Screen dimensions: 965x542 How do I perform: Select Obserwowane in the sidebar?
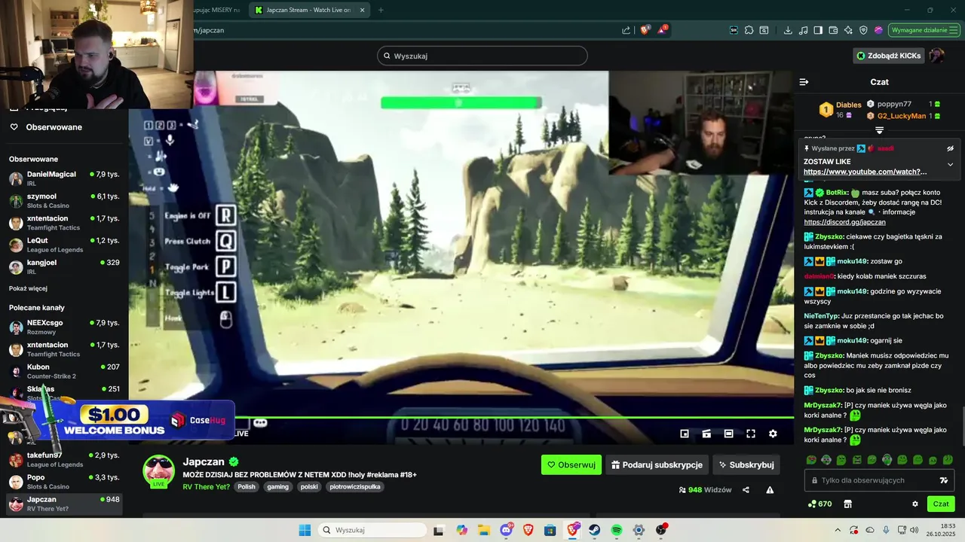click(x=63, y=127)
